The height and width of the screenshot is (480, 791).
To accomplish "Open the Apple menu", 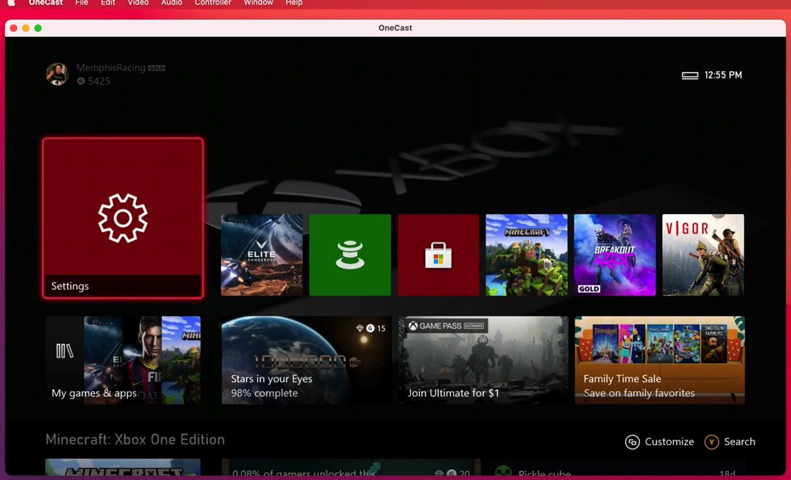I will (11, 3).
